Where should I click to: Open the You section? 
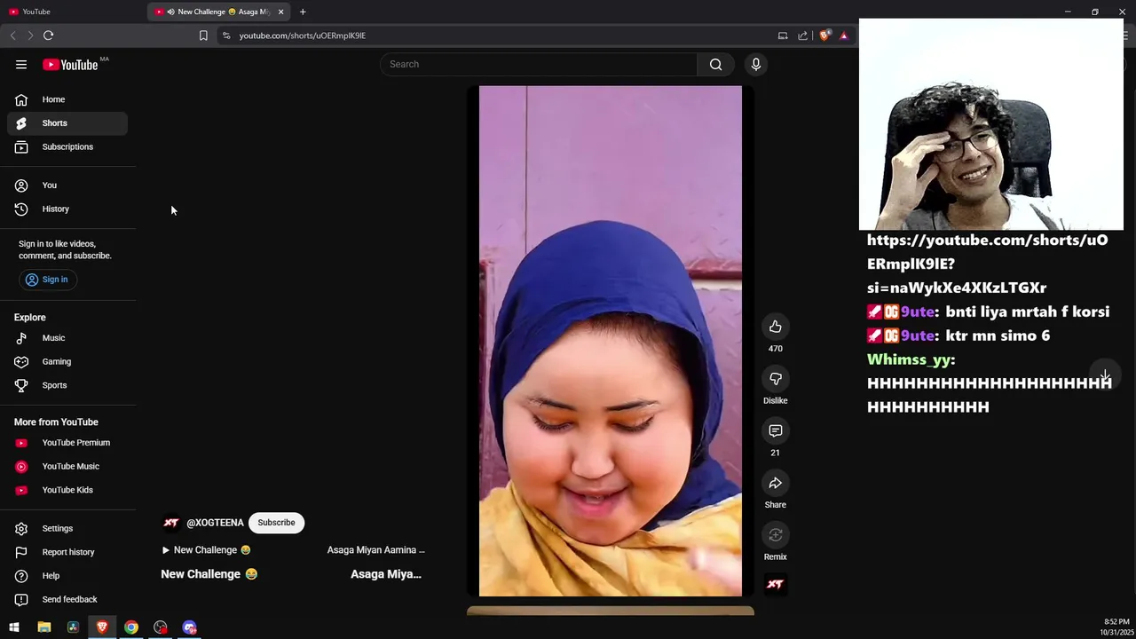tap(67, 185)
